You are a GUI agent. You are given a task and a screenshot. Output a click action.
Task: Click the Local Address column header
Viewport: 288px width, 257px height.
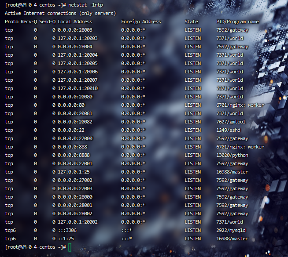(x=75, y=22)
